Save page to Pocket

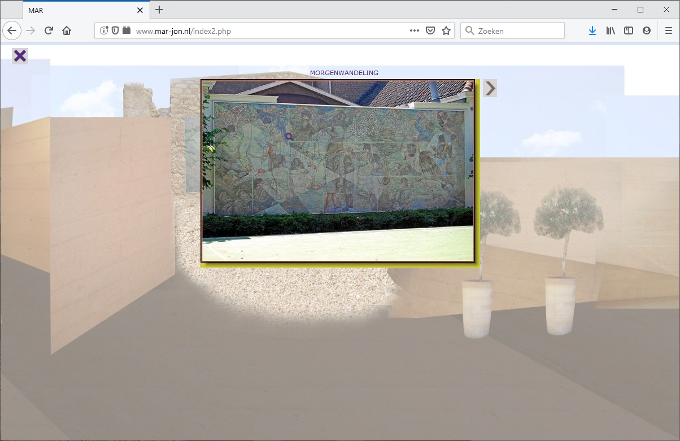(x=430, y=30)
